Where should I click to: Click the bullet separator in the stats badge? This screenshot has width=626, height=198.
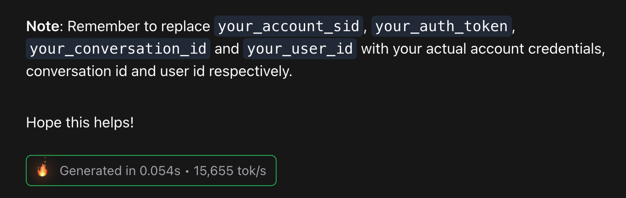click(x=187, y=171)
